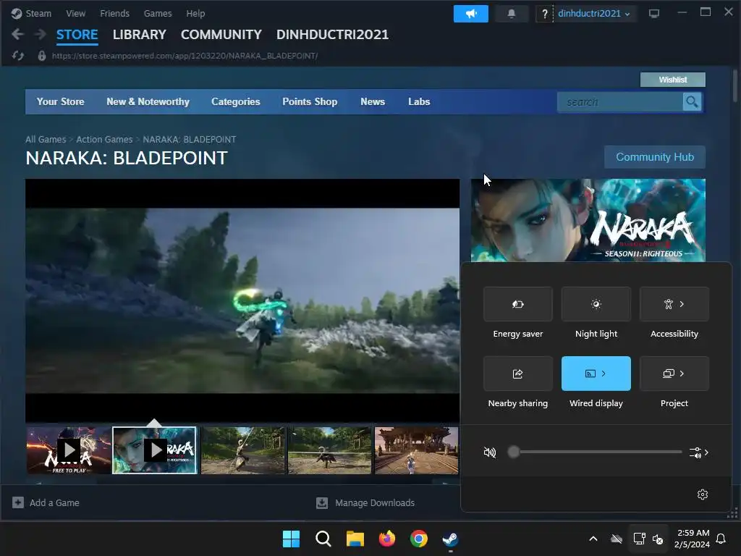Click the Add a Game plus icon

[x=18, y=502]
